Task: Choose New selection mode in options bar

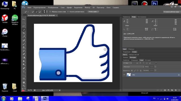Action: pyautogui.click(x=33, y=12)
